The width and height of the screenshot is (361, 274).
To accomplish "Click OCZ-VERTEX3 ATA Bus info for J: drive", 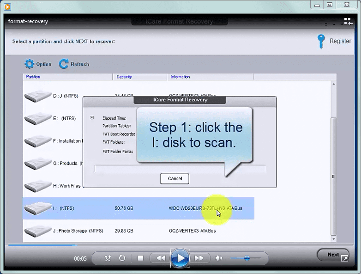I will tap(192, 231).
